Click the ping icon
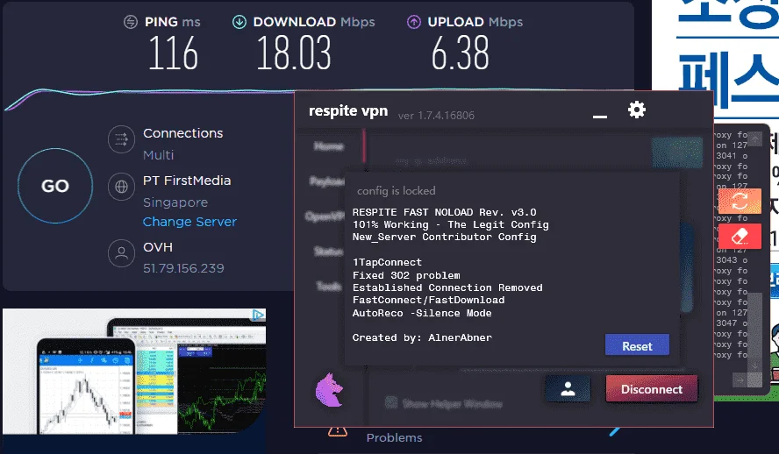779x454 pixels. 131,22
